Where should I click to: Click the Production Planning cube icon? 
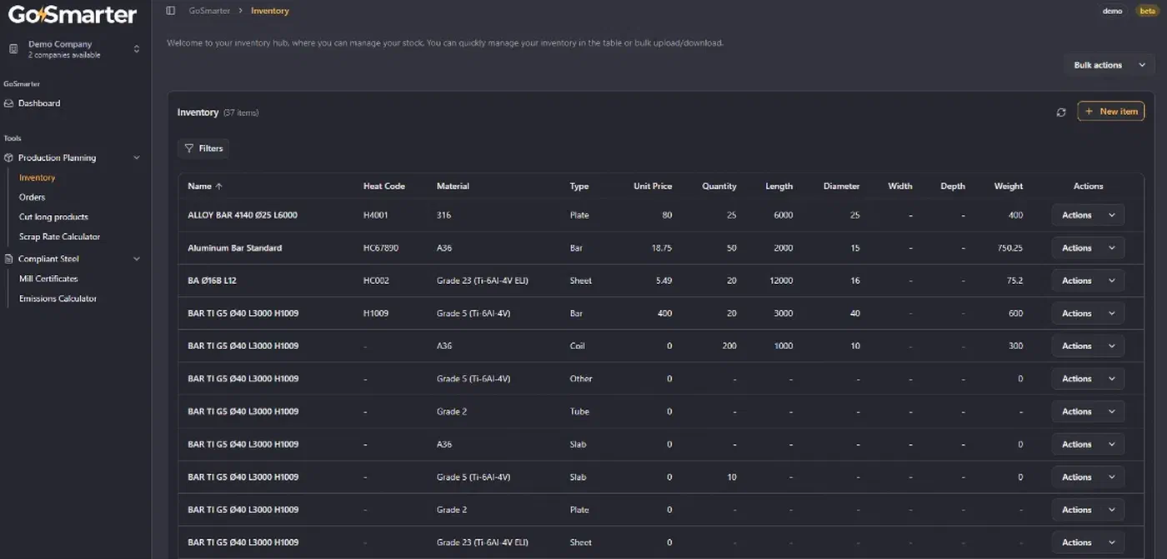[9, 157]
